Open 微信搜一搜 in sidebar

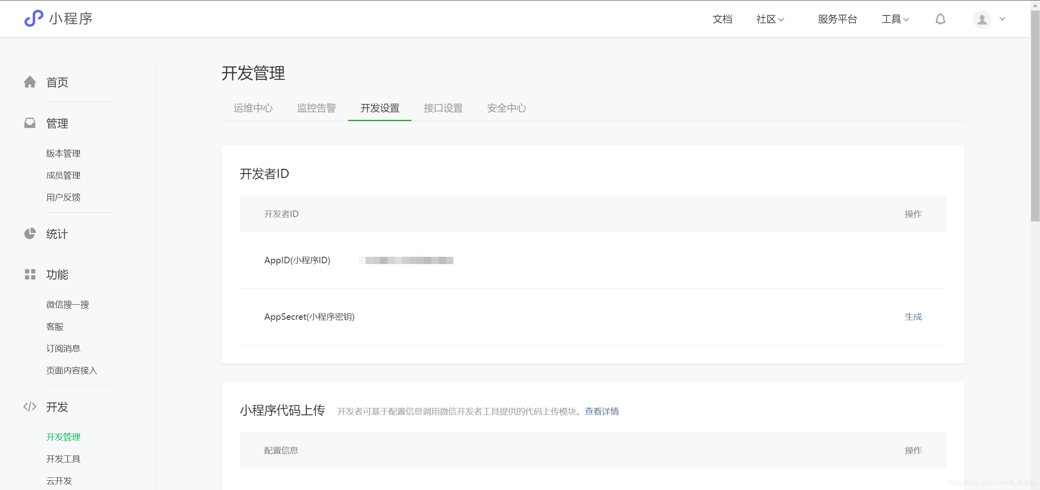pos(67,304)
